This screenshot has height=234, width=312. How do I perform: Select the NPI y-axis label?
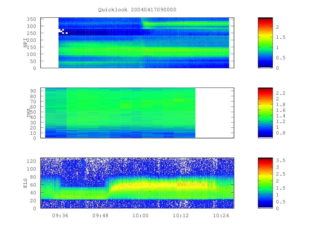25,43
